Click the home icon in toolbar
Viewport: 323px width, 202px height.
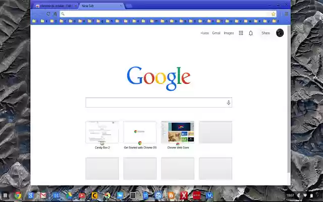click(x=55, y=14)
